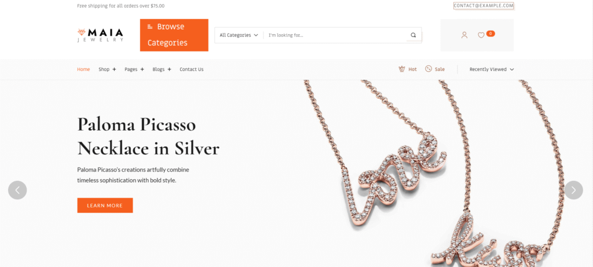Open the user account icon
Screen dimensions: 593x267
[464, 35]
